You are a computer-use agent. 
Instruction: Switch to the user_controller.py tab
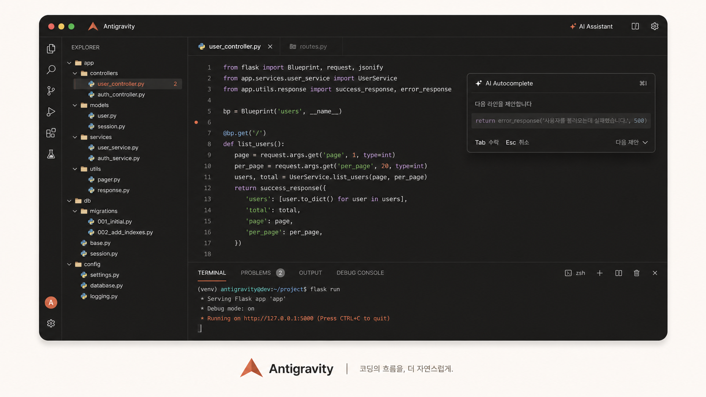tap(235, 46)
